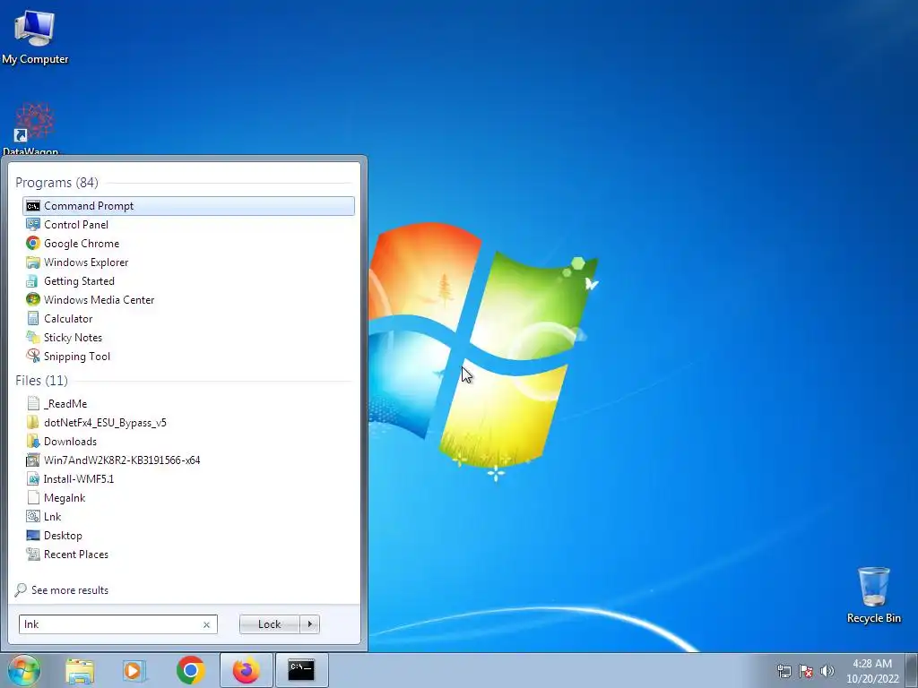Open Calculator from search results

[x=188, y=319]
